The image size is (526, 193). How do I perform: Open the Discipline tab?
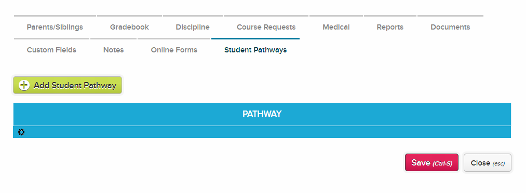tap(193, 27)
